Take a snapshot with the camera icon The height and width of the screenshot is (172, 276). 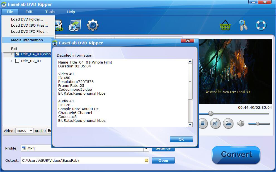(x=215, y=123)
